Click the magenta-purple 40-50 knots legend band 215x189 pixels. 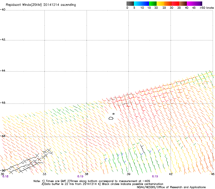[x=194, y=3]
